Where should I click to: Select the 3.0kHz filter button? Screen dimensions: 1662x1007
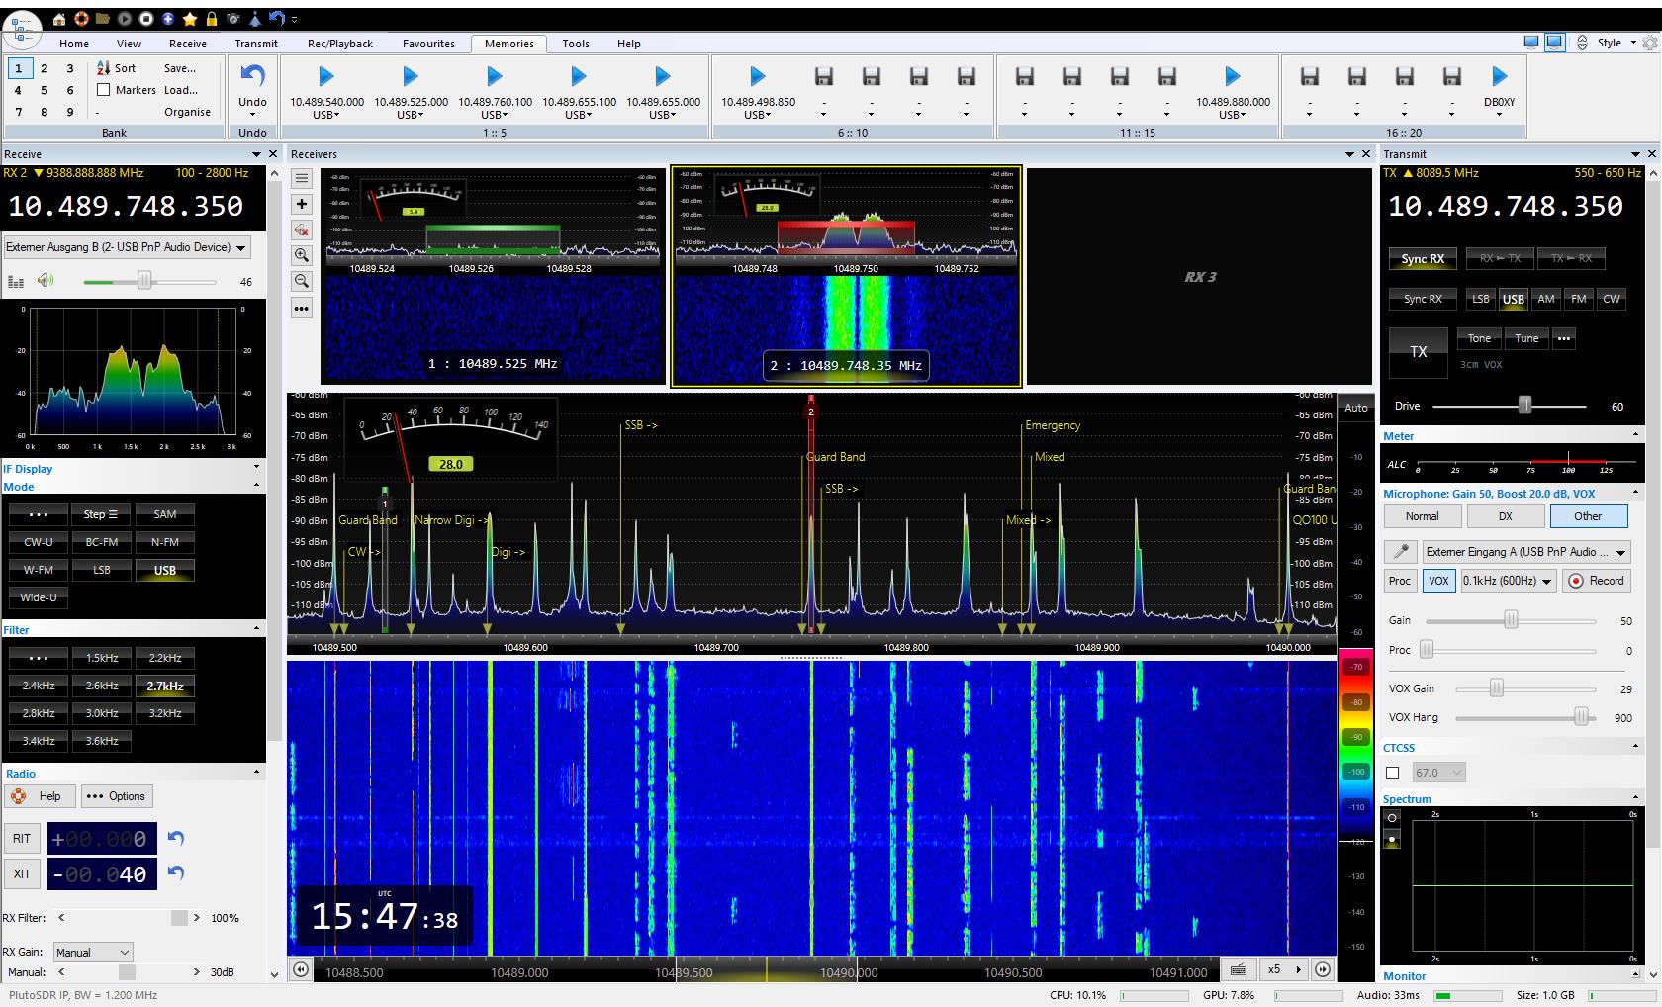[102, 713]
